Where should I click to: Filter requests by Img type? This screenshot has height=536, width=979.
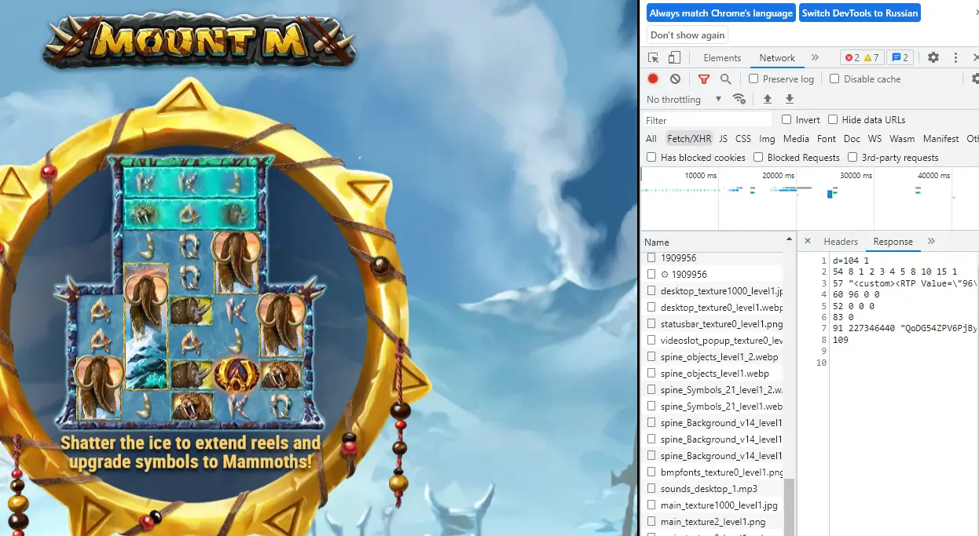[768, 138]
